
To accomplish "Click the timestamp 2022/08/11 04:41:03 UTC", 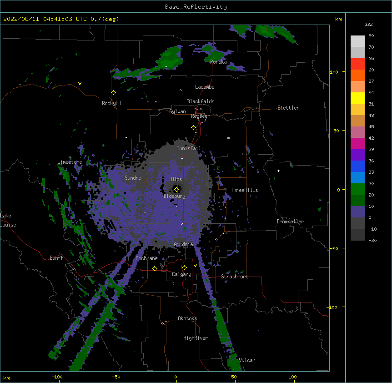I will point(45,19).
